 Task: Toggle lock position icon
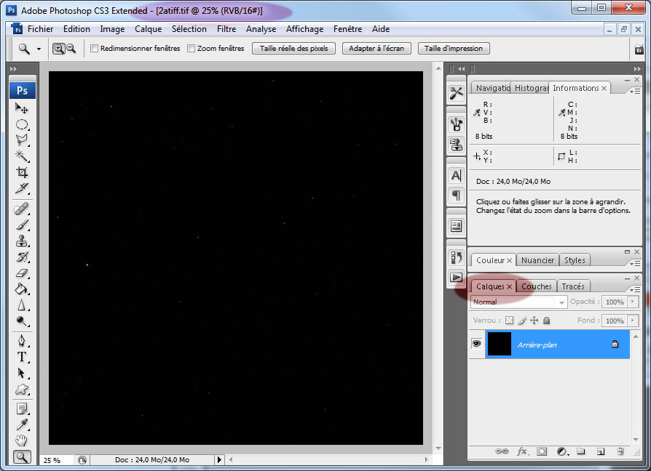pyautogui.click(x=534, y=321)
